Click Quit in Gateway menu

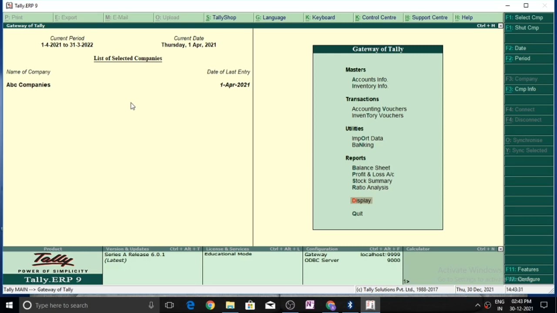click(357, 213)
